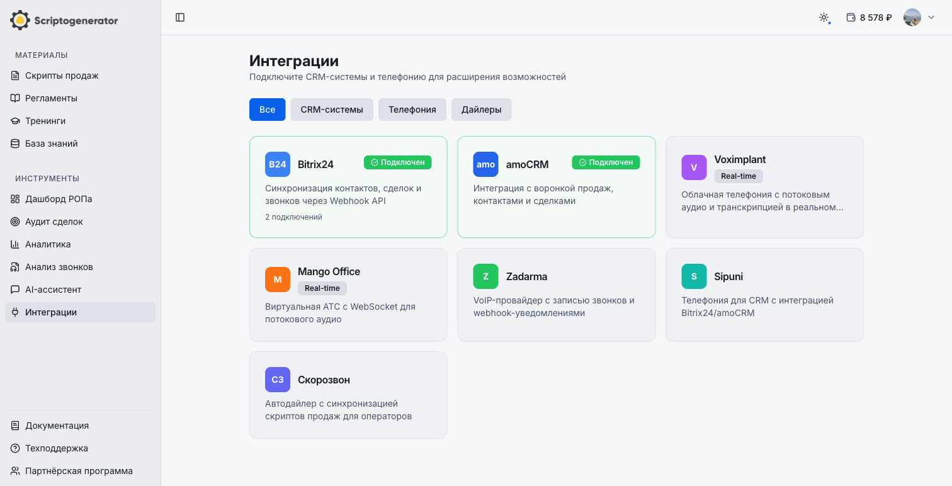Image resolution: width=952 pixels, height=486 pixels.
Task: Click the Скорозвон СЗ logo icon
Action: pyautogui.click(x=278, y=380)
